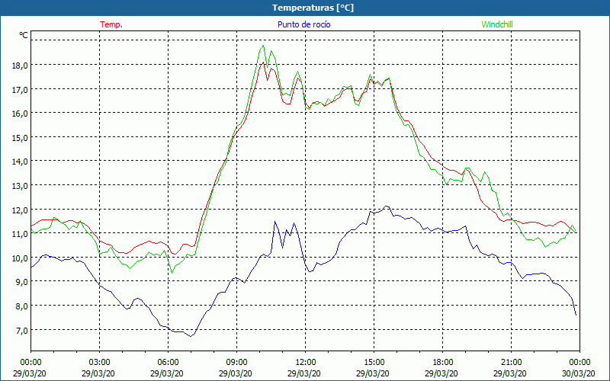Click the 12:00 time label on the x-axis

(x=306, y=363)
